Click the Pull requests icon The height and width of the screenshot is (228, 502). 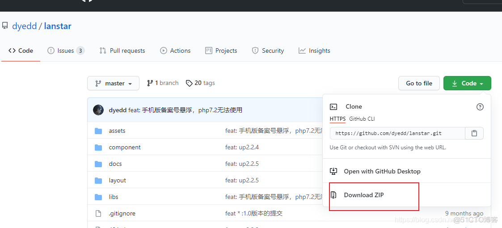[x=103, y=51]
